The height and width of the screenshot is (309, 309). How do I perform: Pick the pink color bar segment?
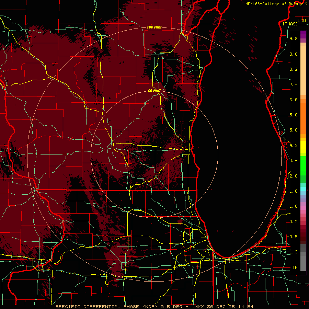point(303,208)
